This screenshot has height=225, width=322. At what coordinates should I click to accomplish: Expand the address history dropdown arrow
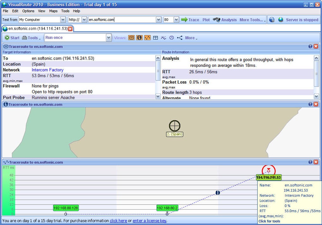tap(158, 20)
